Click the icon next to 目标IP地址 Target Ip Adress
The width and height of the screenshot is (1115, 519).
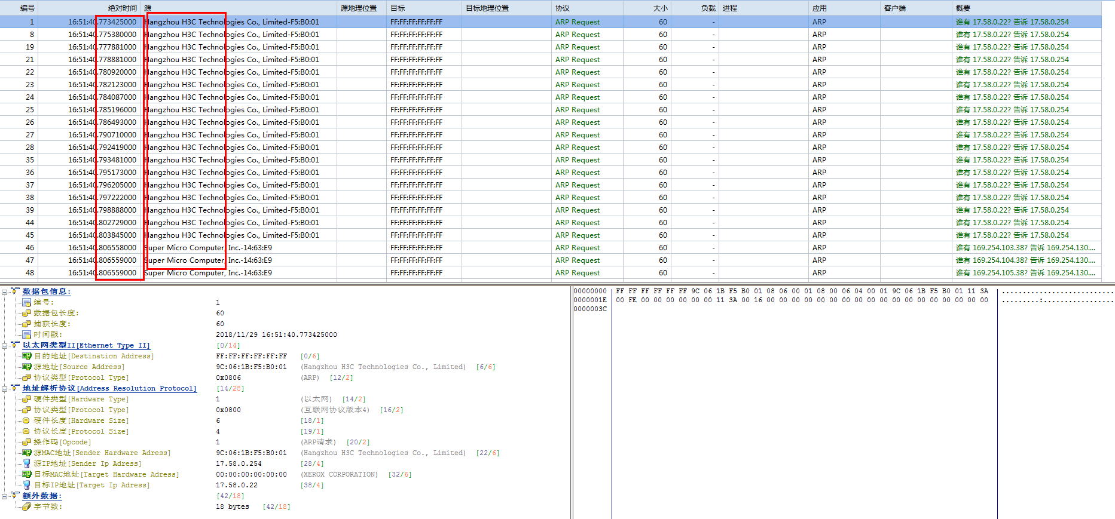point(26,485)
